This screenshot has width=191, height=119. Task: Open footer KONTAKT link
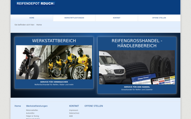[74, 106]
